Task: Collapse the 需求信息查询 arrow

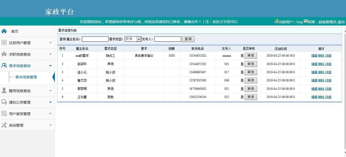Action: click(x=50, y=66)
